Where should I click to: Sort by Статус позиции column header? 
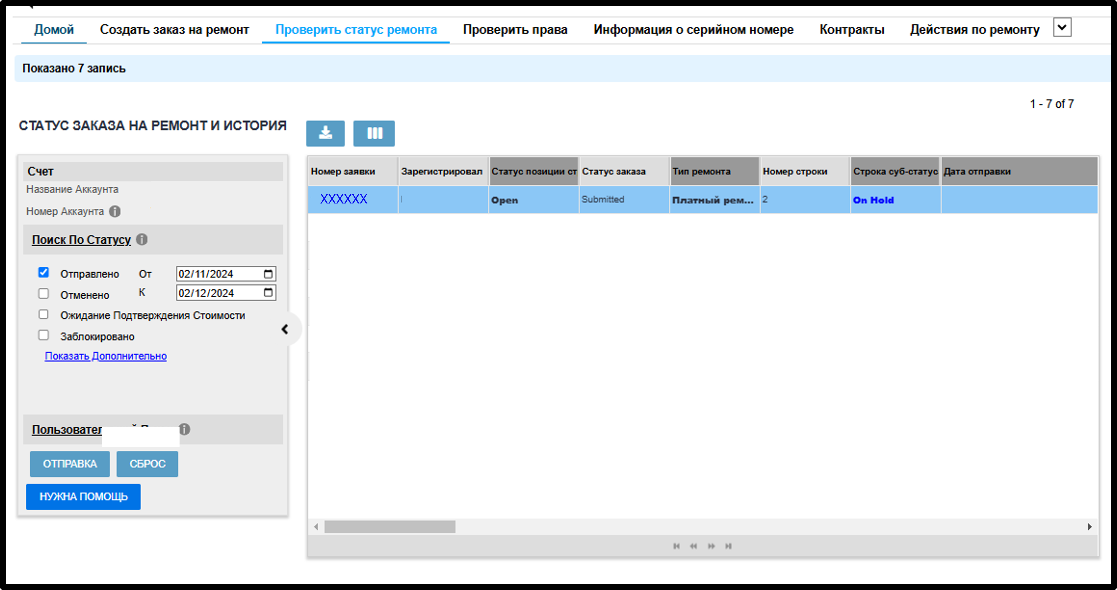(534, 171)
